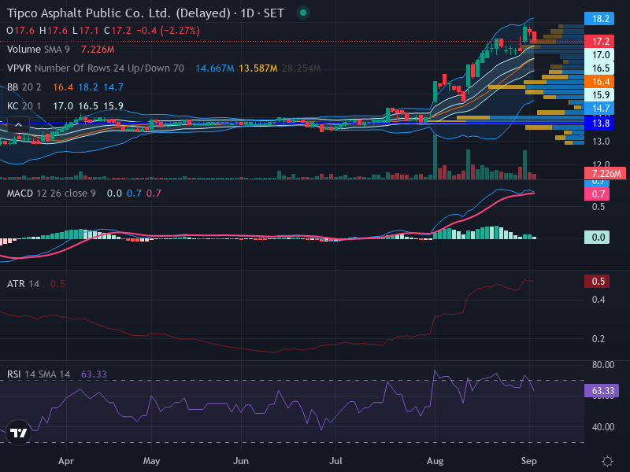Screen dimensions: 630x472
Task: Click the 14.7 lower band price label
Action: pos(599,109)
